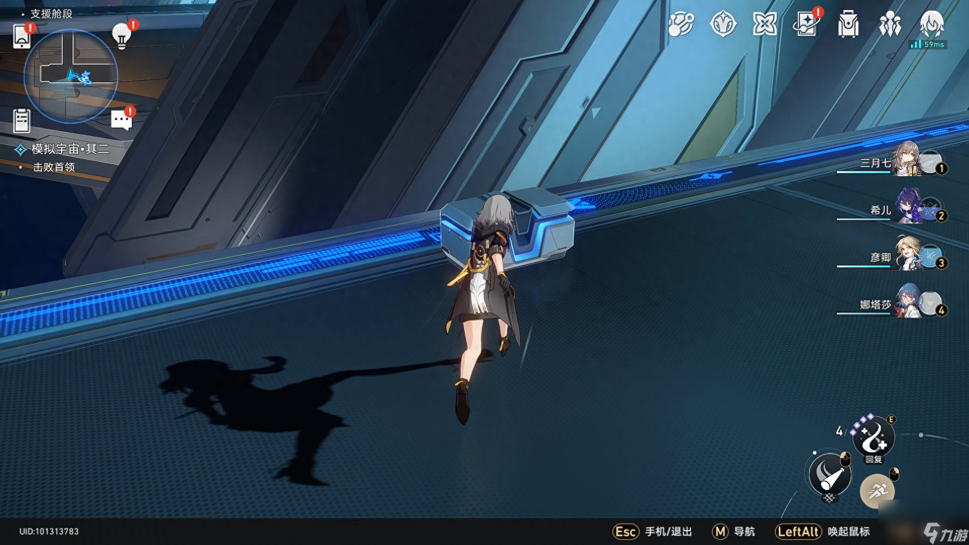Open the circular minimap
The image size is (969, 545).
tap(71, 76)
